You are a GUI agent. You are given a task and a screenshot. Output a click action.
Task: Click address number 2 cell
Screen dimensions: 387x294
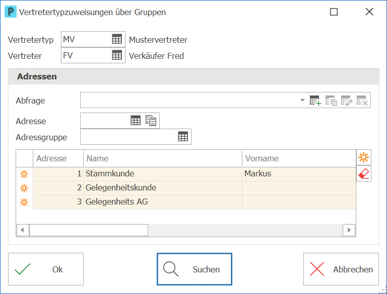pyautogui.click(x=58, y=188)
